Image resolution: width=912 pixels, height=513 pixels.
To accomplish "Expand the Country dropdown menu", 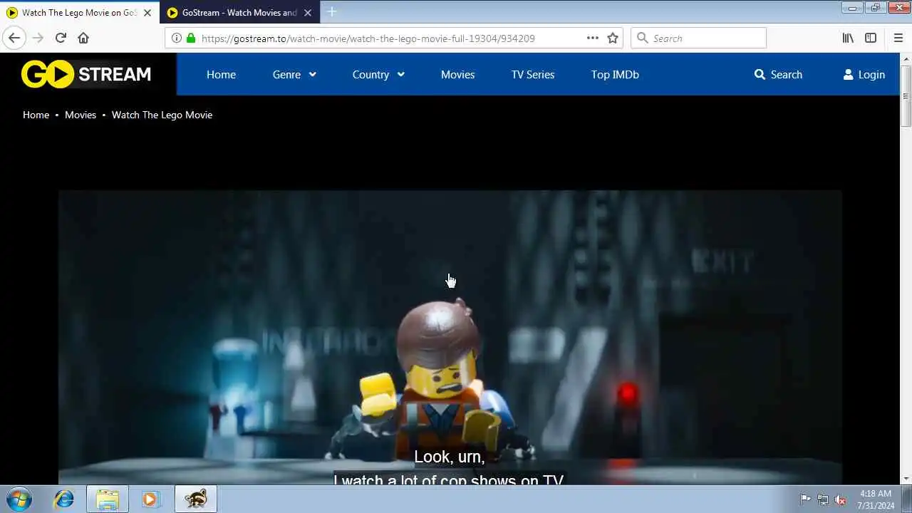I will 378,74.
